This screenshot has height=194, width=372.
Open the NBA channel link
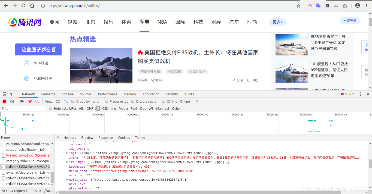[162, 22]
